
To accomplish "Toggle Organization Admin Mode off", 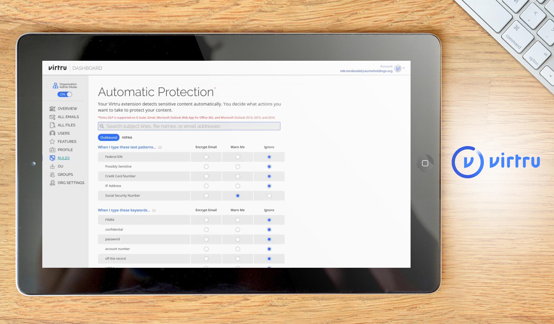I will coord(65,94).
